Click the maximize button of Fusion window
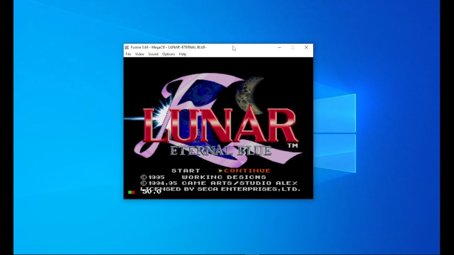The image size is (454, 255). click(293, 47)
